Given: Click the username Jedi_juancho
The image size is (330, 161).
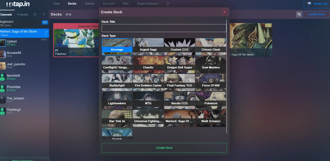Looking at the screenshot, I should coord(16,64).
